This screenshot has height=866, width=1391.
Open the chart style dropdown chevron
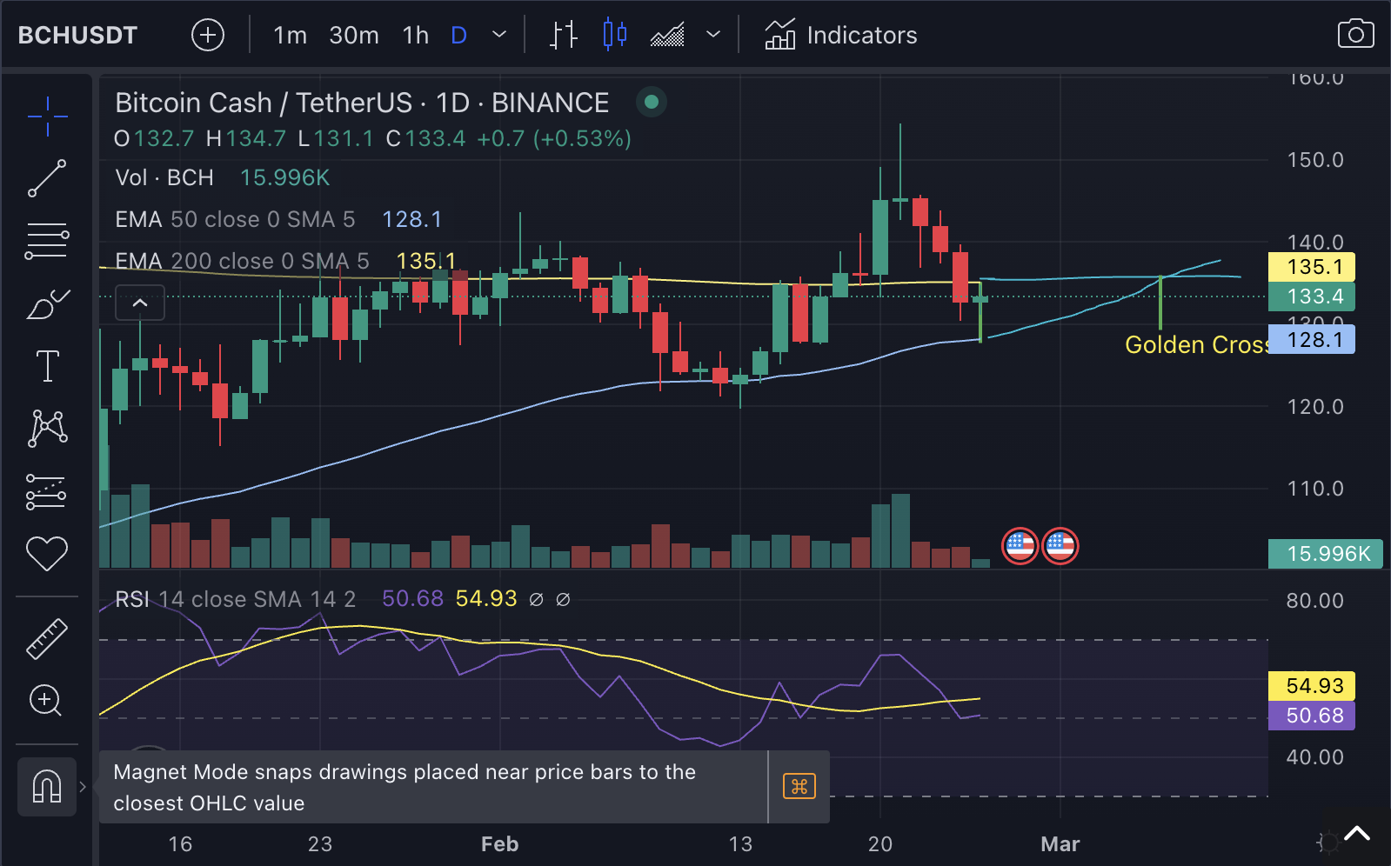click(713, 35)
